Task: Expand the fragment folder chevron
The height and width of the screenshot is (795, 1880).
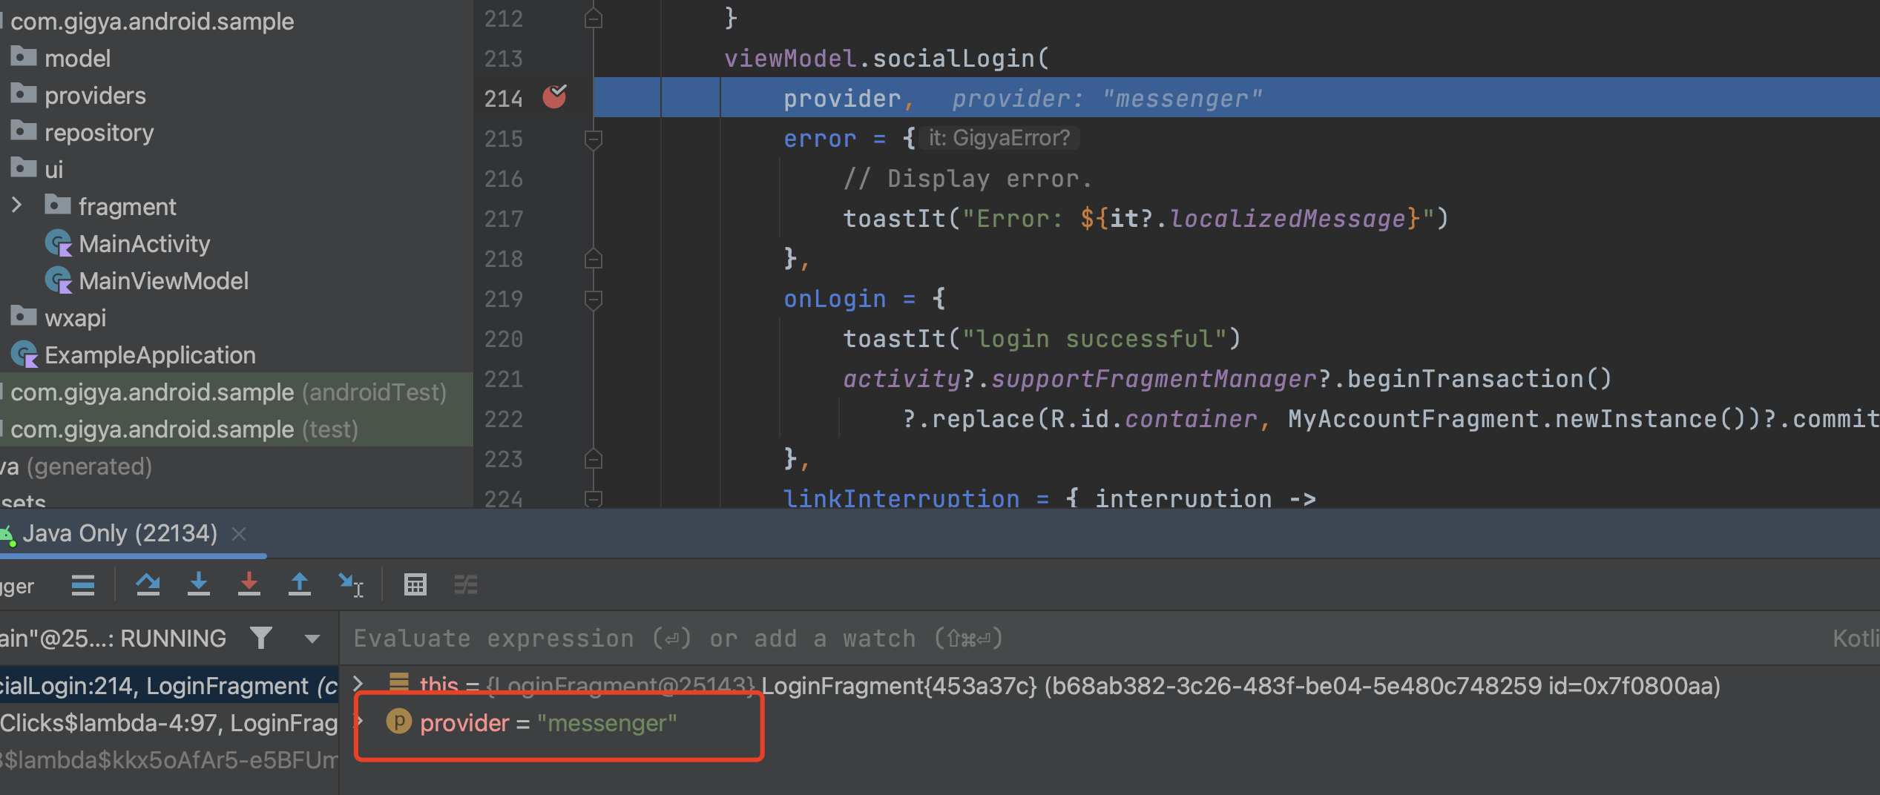Action: (16, 205)
